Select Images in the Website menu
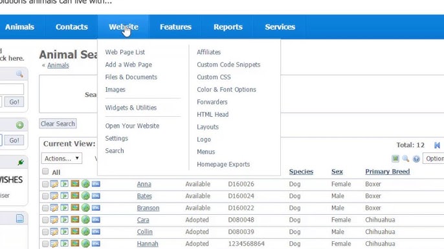444x249 pixels. [x=115, y=90]
